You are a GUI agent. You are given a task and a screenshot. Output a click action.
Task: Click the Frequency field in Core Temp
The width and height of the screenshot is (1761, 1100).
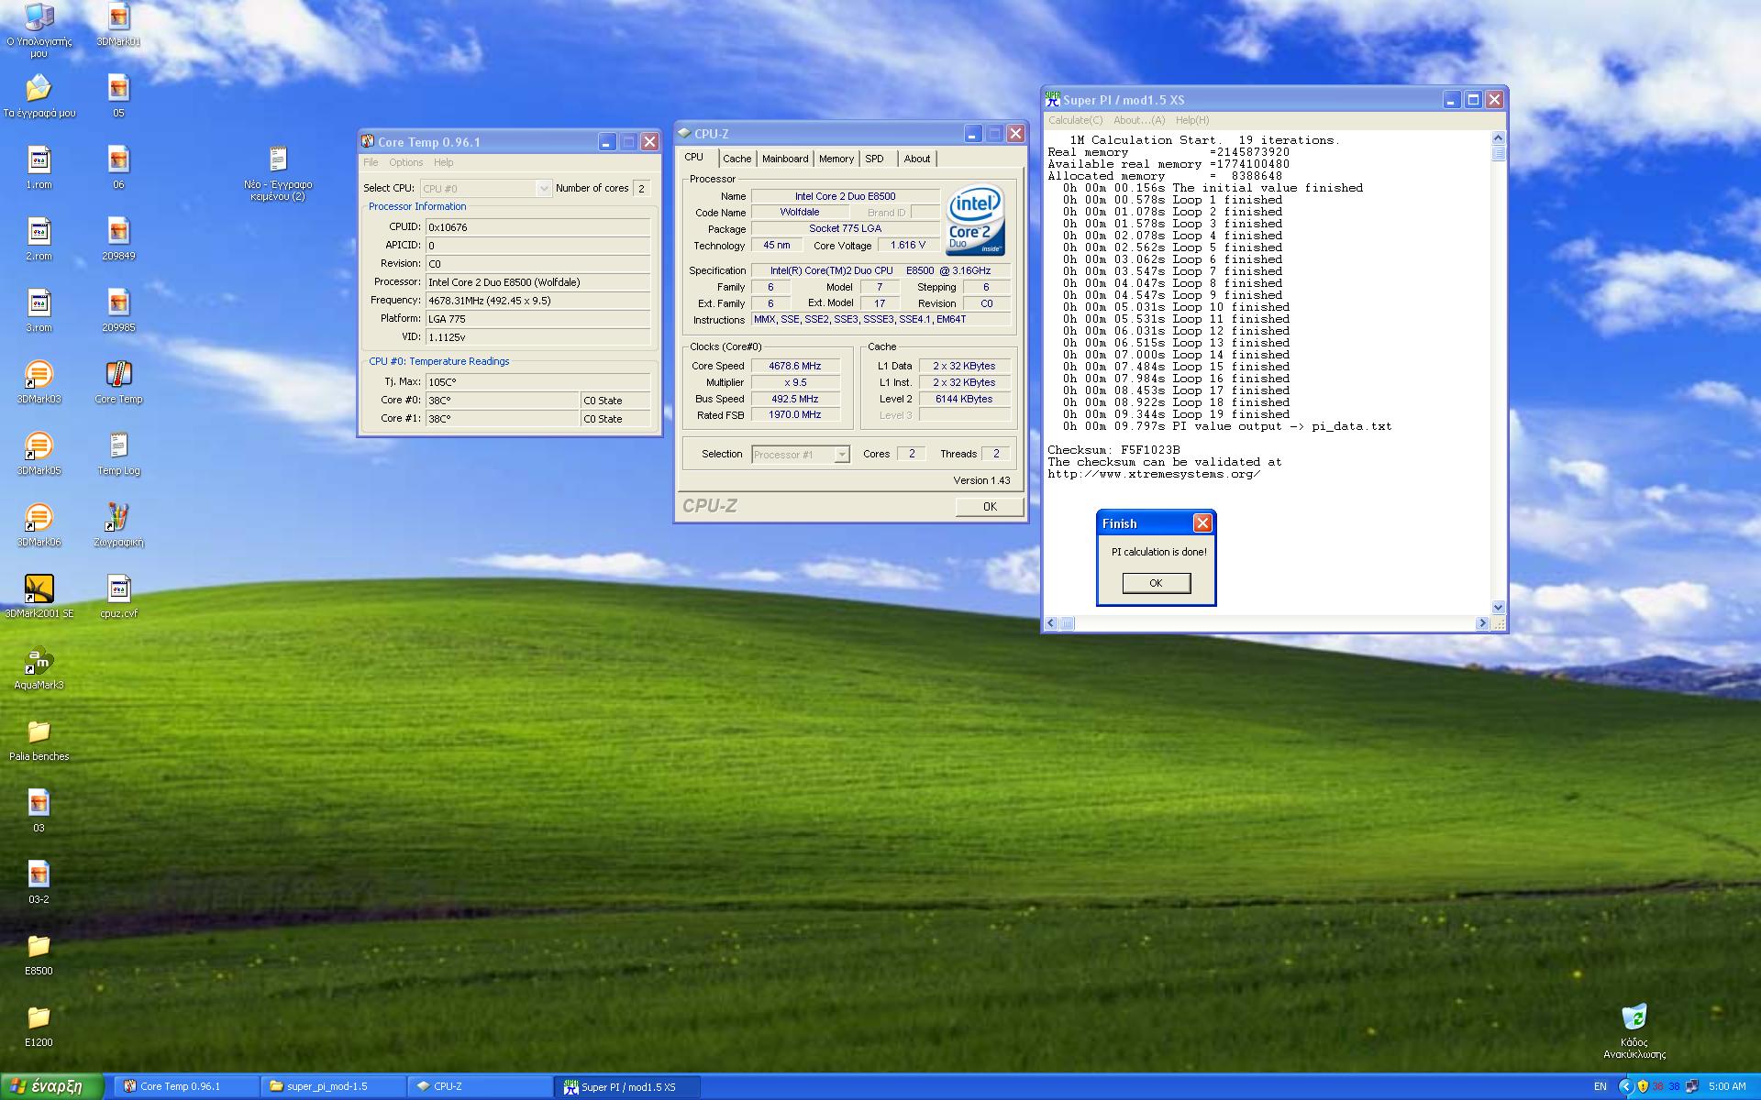538,301
